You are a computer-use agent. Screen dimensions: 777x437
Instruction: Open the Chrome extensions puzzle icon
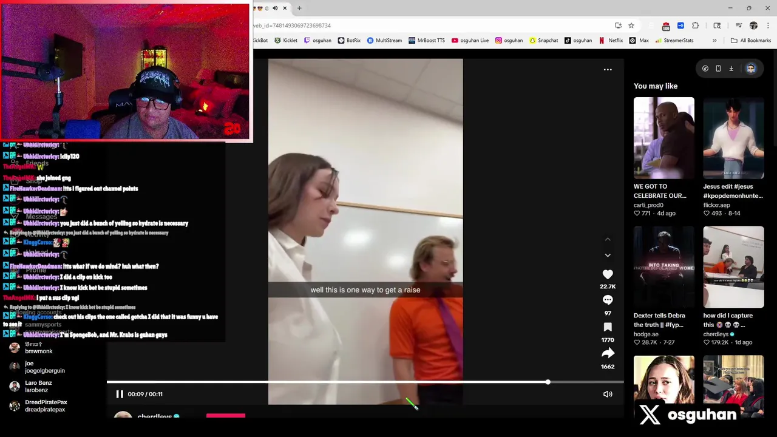695,25
